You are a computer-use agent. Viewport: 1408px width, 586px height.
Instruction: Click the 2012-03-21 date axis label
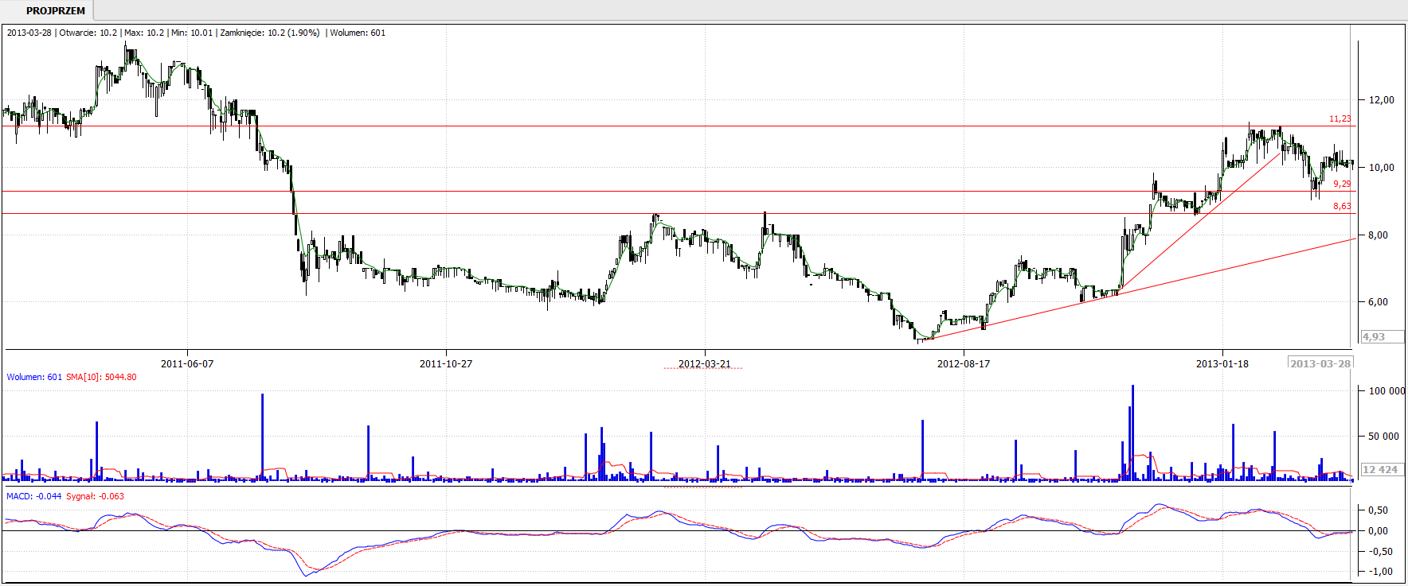coord(704,363)
